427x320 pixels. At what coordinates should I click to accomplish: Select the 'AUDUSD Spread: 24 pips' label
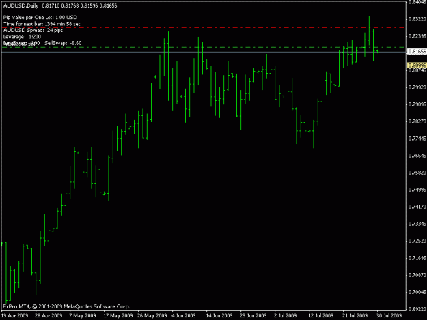click(33, 30)
